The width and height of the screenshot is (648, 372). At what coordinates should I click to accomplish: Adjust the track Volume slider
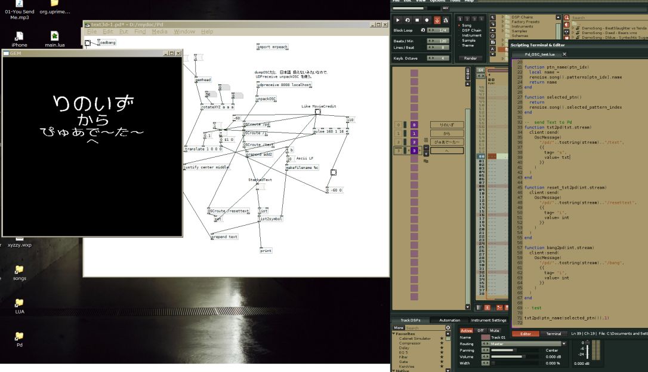514,356
